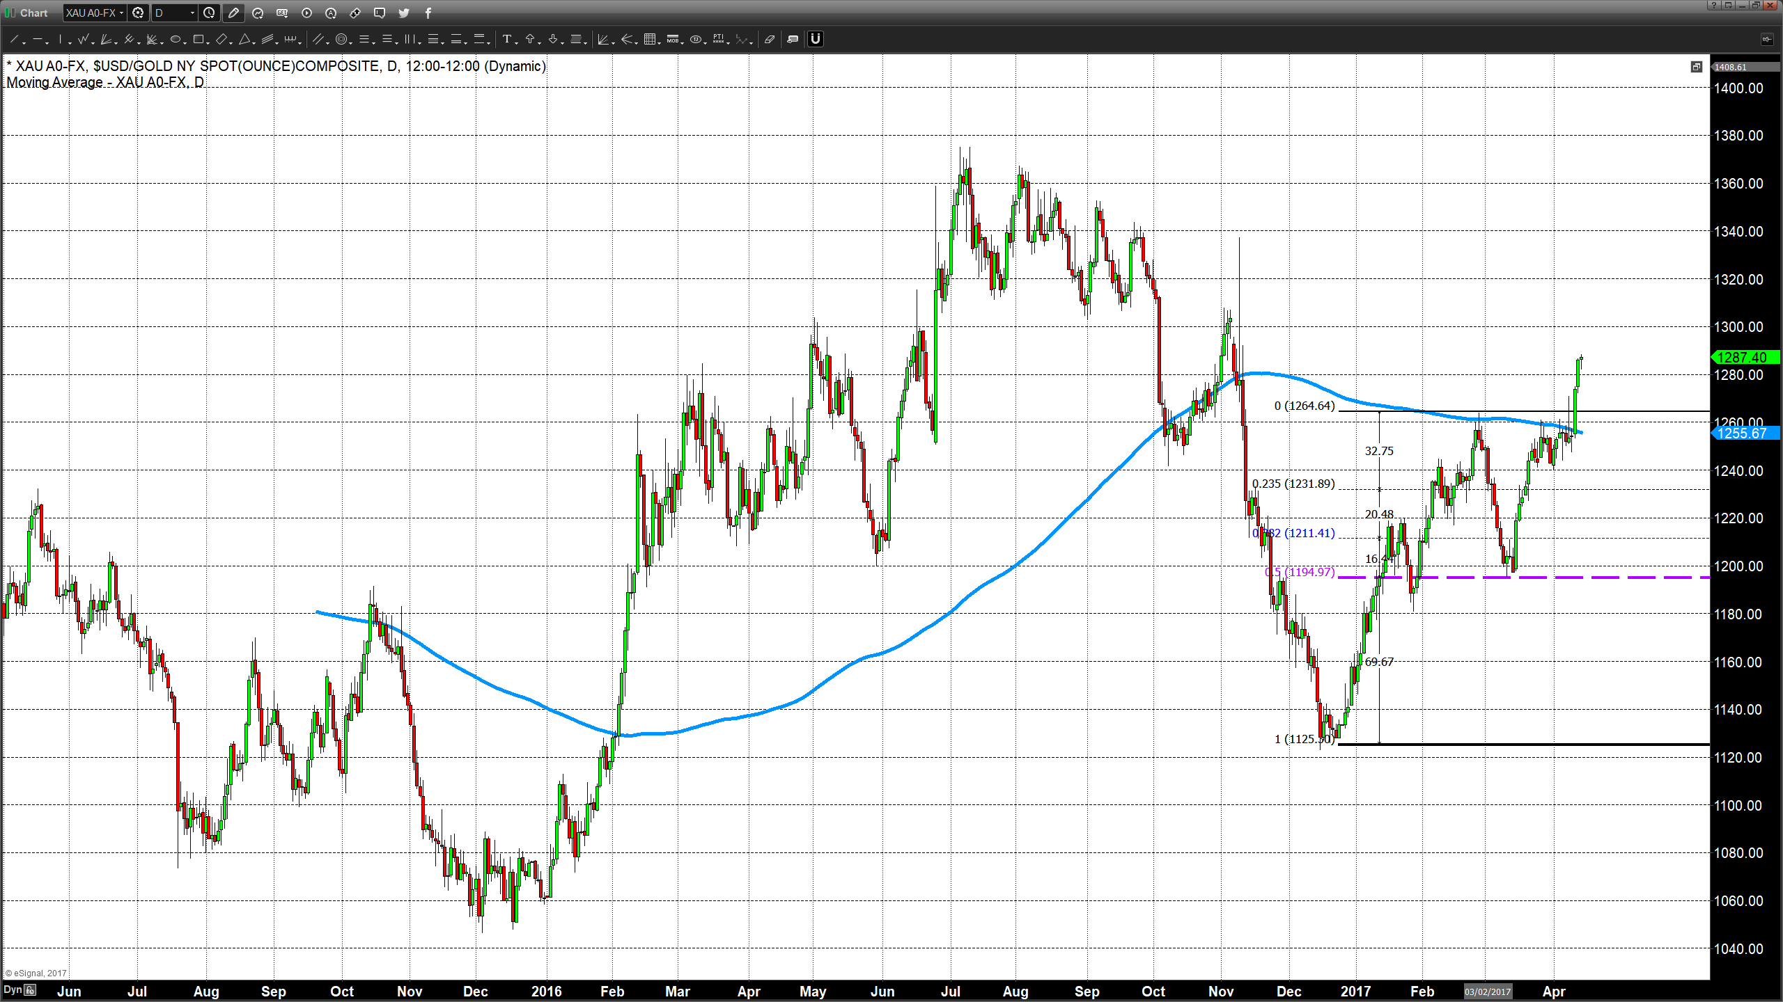Select the triangle drawing tool
1783x1002 pixels.
pos(244,40)
